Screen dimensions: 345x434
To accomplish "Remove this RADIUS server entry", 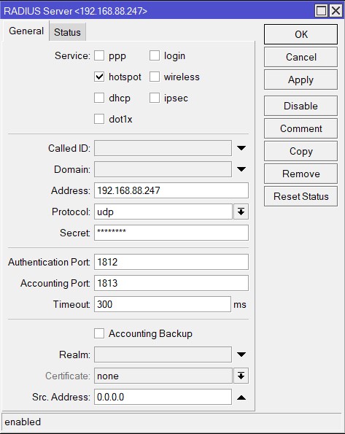I will (301, 174).
